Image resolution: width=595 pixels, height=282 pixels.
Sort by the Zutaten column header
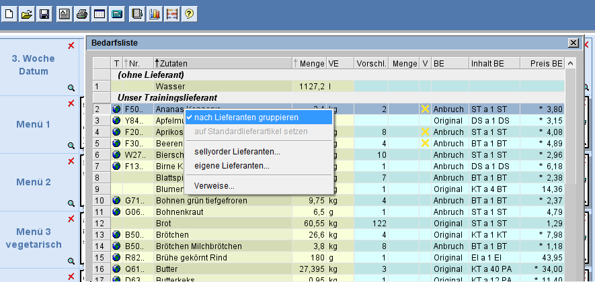pyautogui.click(x=222, y=64)
